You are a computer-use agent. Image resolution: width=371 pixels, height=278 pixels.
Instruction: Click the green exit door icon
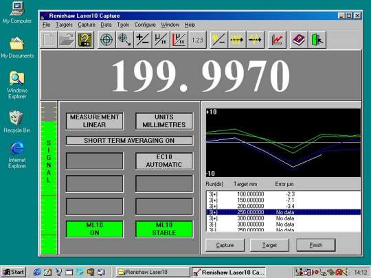(x=317, y=40)
